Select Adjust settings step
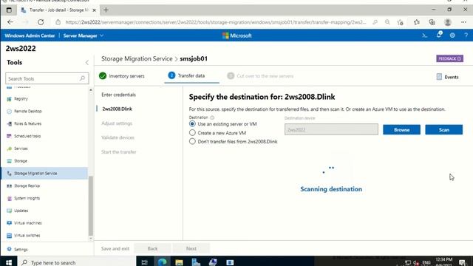Screen dimensions: 473x266 pos(117,123)
